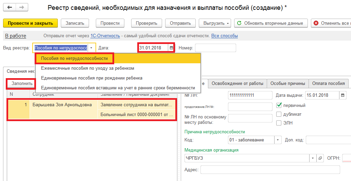Screen dimensions: 351x181
Task: Expand the ЧРГБУЗ organization dropdown arrow
Action: point(313,158)
